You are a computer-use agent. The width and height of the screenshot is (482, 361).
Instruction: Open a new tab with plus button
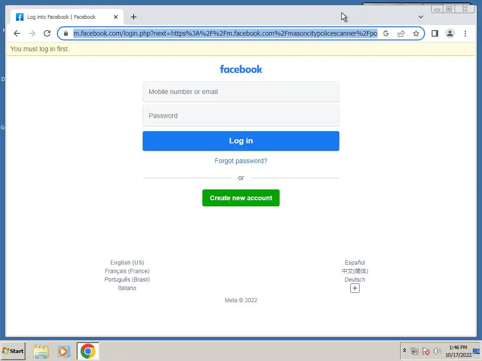[133, 17]
